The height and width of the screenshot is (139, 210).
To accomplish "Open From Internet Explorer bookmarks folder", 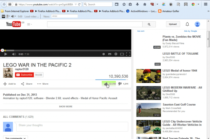I will (x=15, y=11).
